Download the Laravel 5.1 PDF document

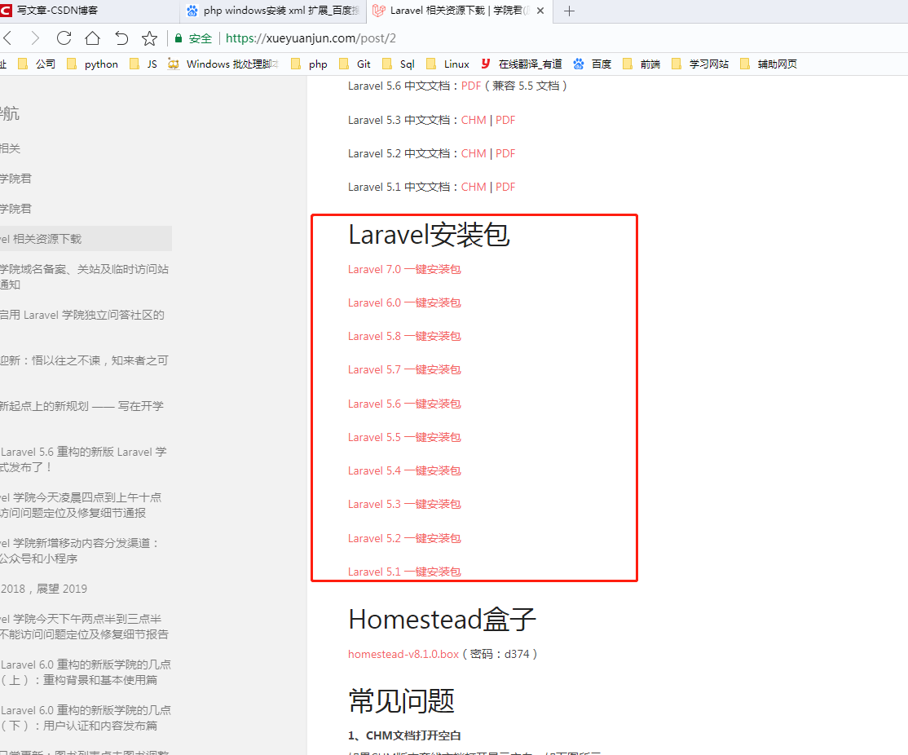pyautogui.click(x=505, y=188)
